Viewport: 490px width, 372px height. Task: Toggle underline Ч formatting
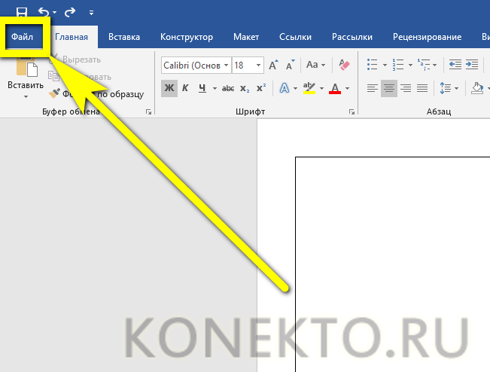tap(202, 88)
